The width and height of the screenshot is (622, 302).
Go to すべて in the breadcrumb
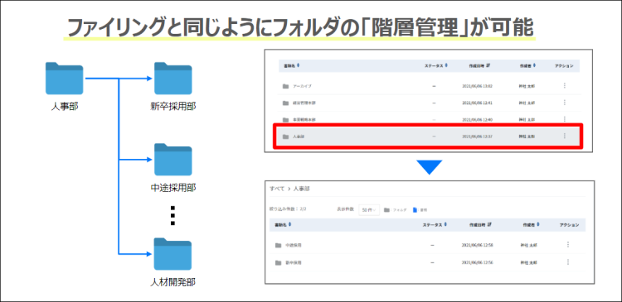coord(277,189)
